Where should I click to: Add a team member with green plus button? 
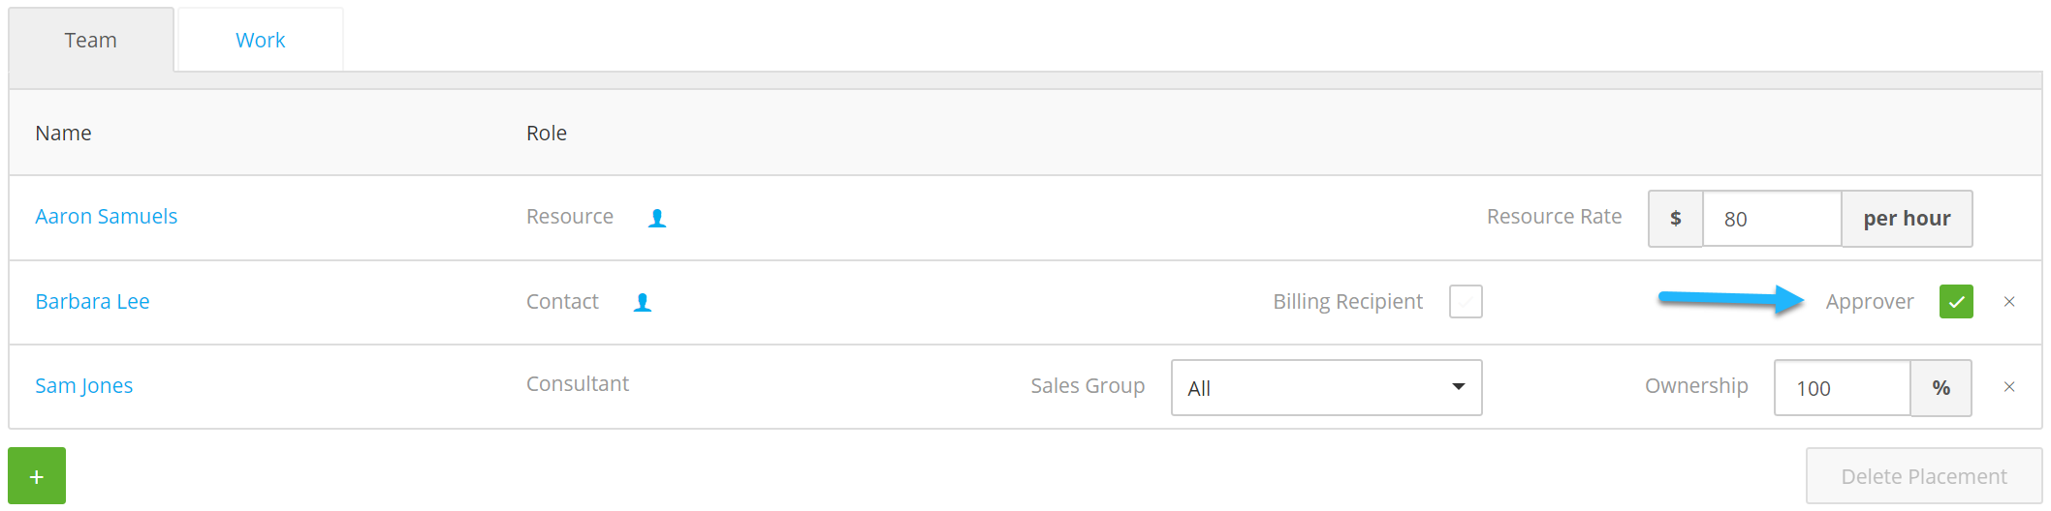point(37,476)
